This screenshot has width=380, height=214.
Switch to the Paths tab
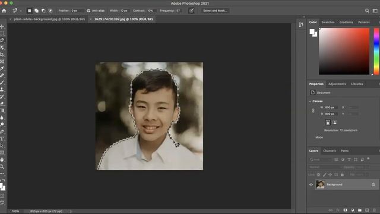click(344, 151)
